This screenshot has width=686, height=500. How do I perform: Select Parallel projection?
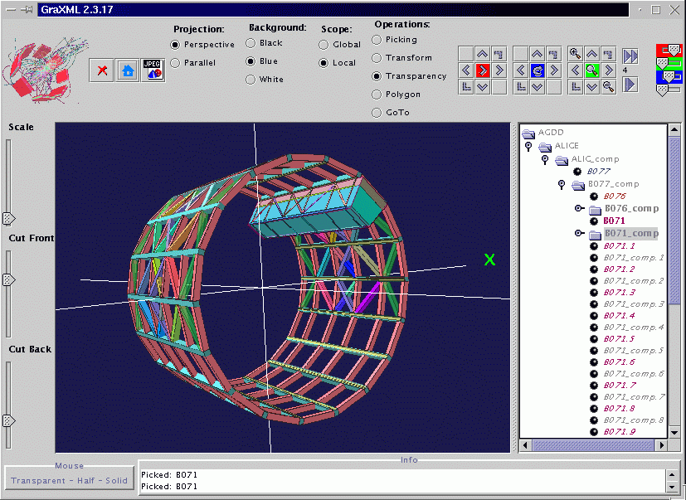tap(193, 62)
